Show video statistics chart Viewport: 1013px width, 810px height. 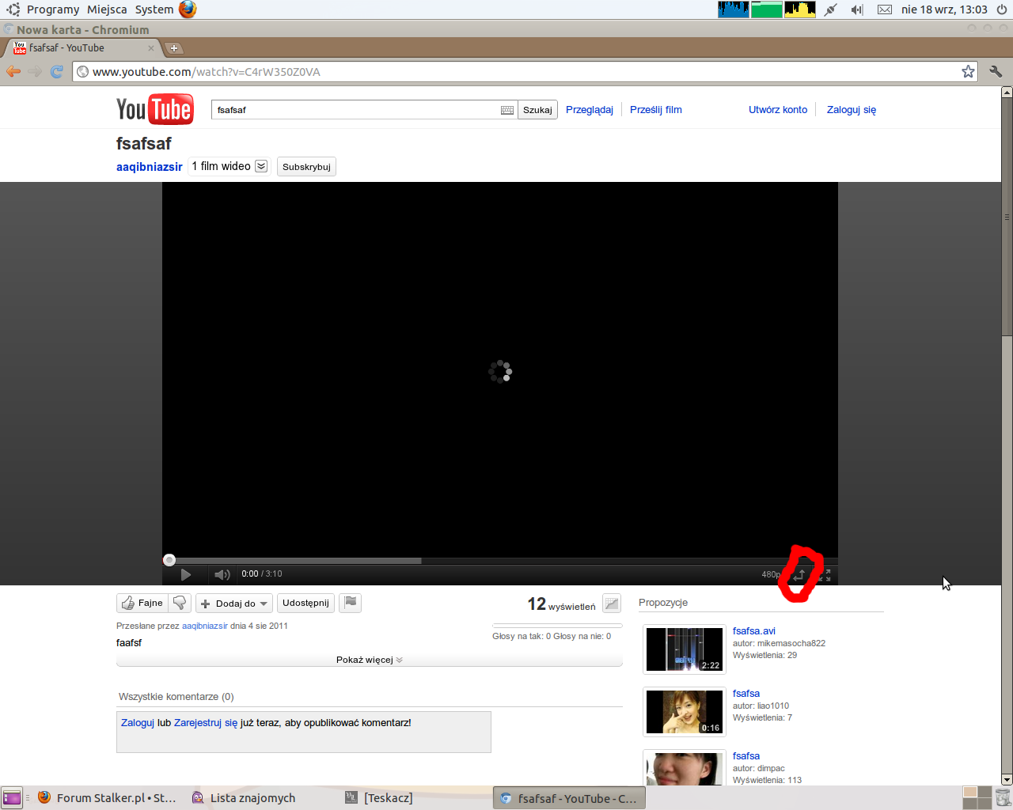coord(612,604)
